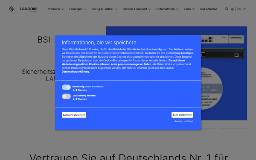Click the BSI certificate seal image

212,88
